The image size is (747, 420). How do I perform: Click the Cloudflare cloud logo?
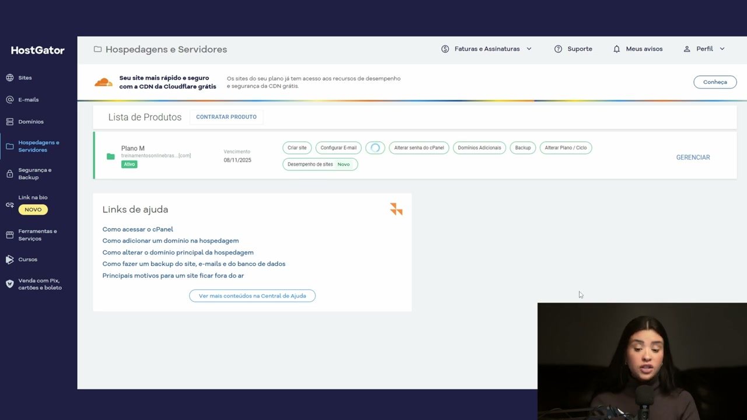pyautogui.click(x=103, y=82)
